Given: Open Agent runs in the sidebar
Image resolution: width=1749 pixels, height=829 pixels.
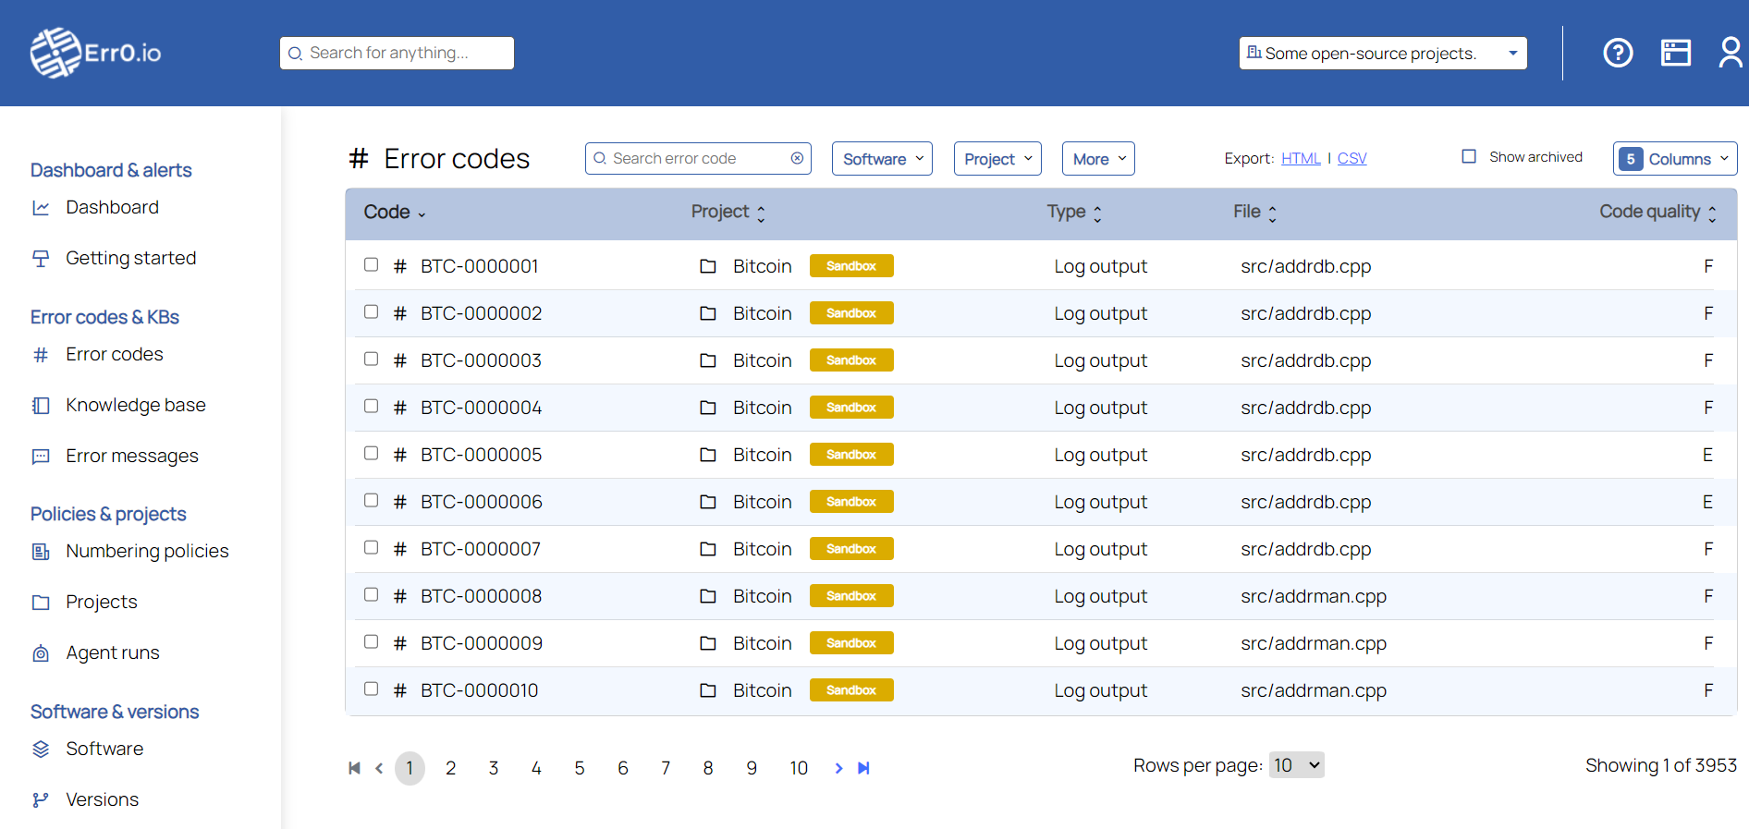Looking at the screenshot, I should pyautogui.click(x=113, y=653).
